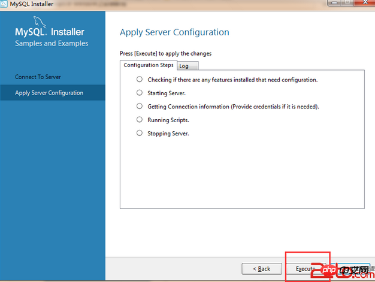Click the Running Scripts status circle
The width and height of the screenshot is (375, 282).
(140, 120)
